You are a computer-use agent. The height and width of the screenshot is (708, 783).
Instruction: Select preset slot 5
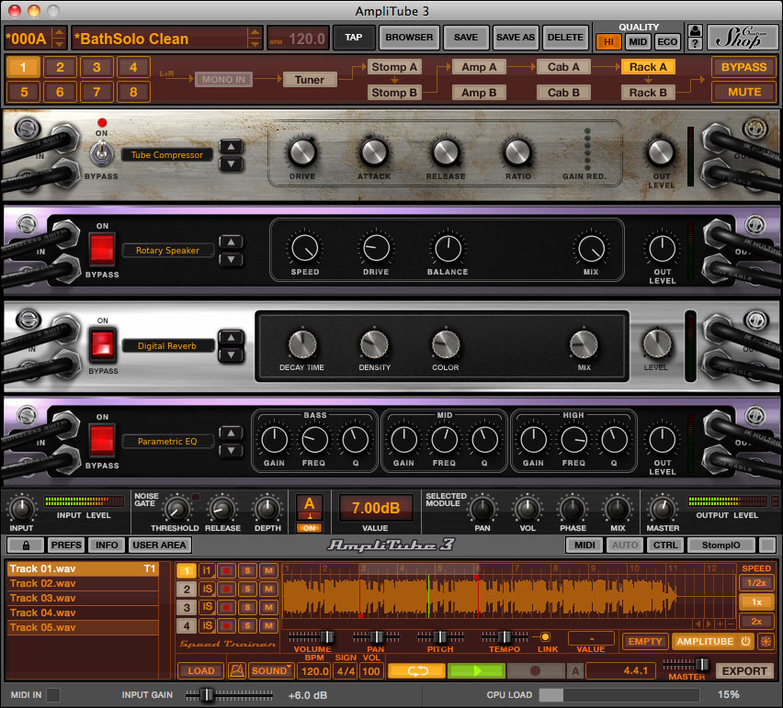(x=23, y=92)
